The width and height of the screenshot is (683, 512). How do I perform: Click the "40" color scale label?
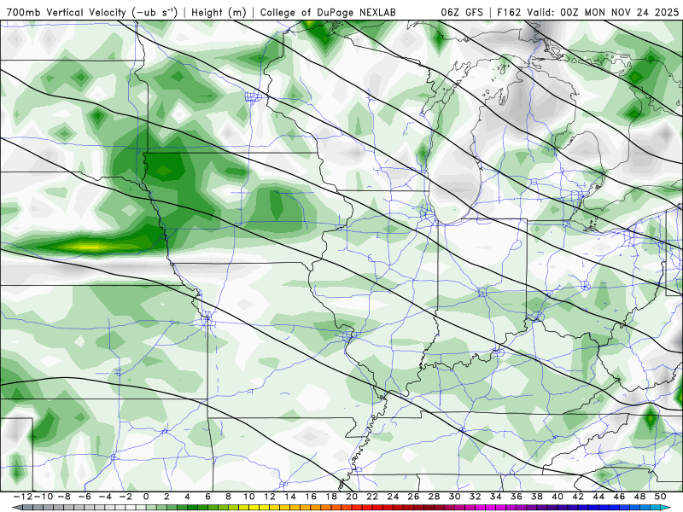[x=557, y=497]
